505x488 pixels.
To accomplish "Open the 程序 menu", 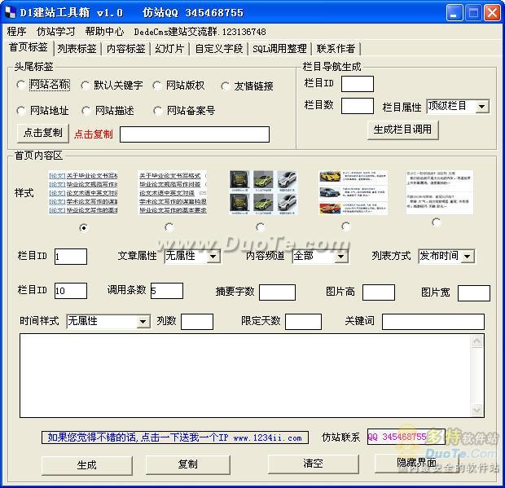I will (x=16, y=32).
